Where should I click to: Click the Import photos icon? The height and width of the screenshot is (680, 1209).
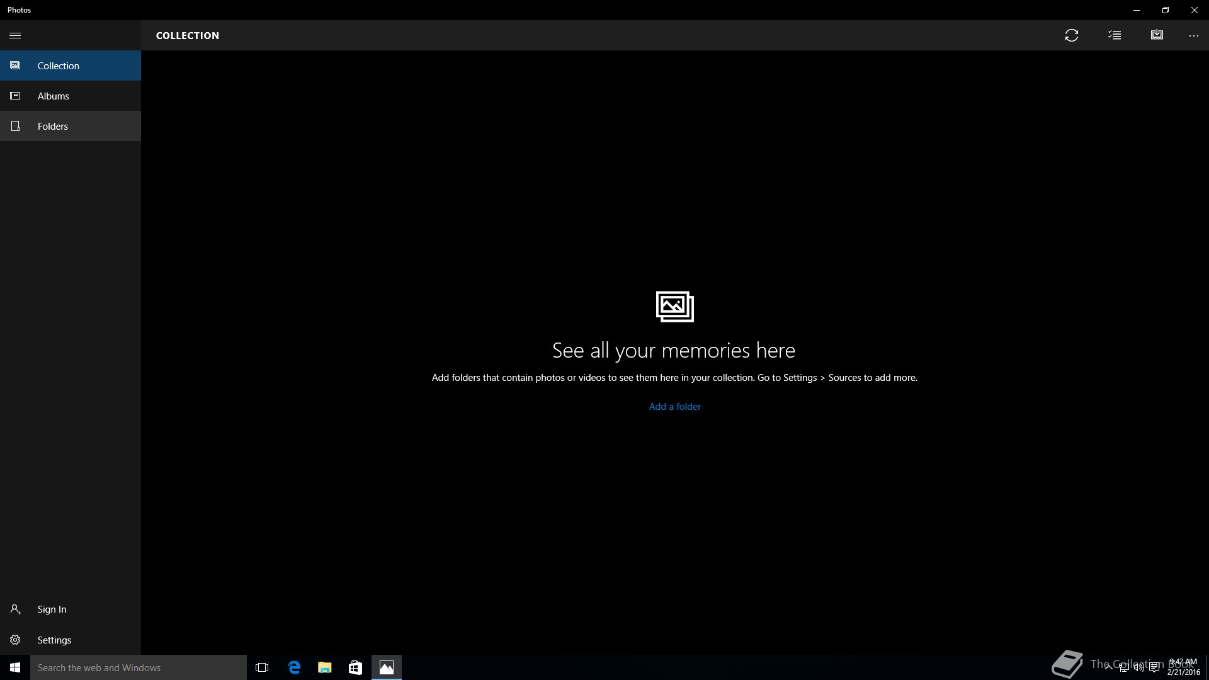1157,35
